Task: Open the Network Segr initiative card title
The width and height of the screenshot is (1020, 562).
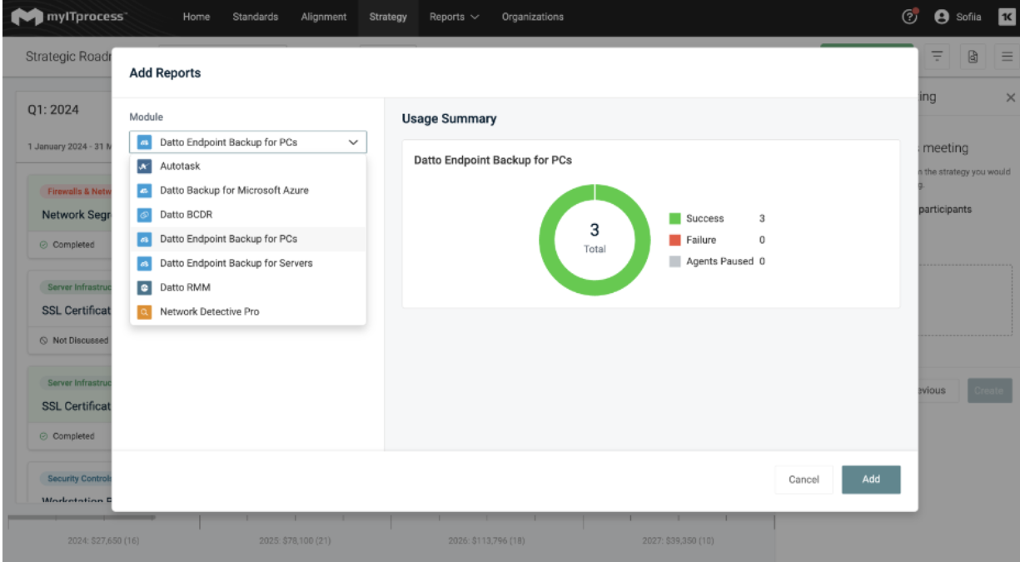Action: 76,215
